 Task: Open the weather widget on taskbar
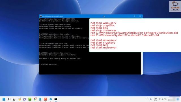click(20, 99)
